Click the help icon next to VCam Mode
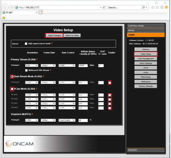Image resolution: width=171 pixels, height=158 pixels. click(x=36, y=89)
